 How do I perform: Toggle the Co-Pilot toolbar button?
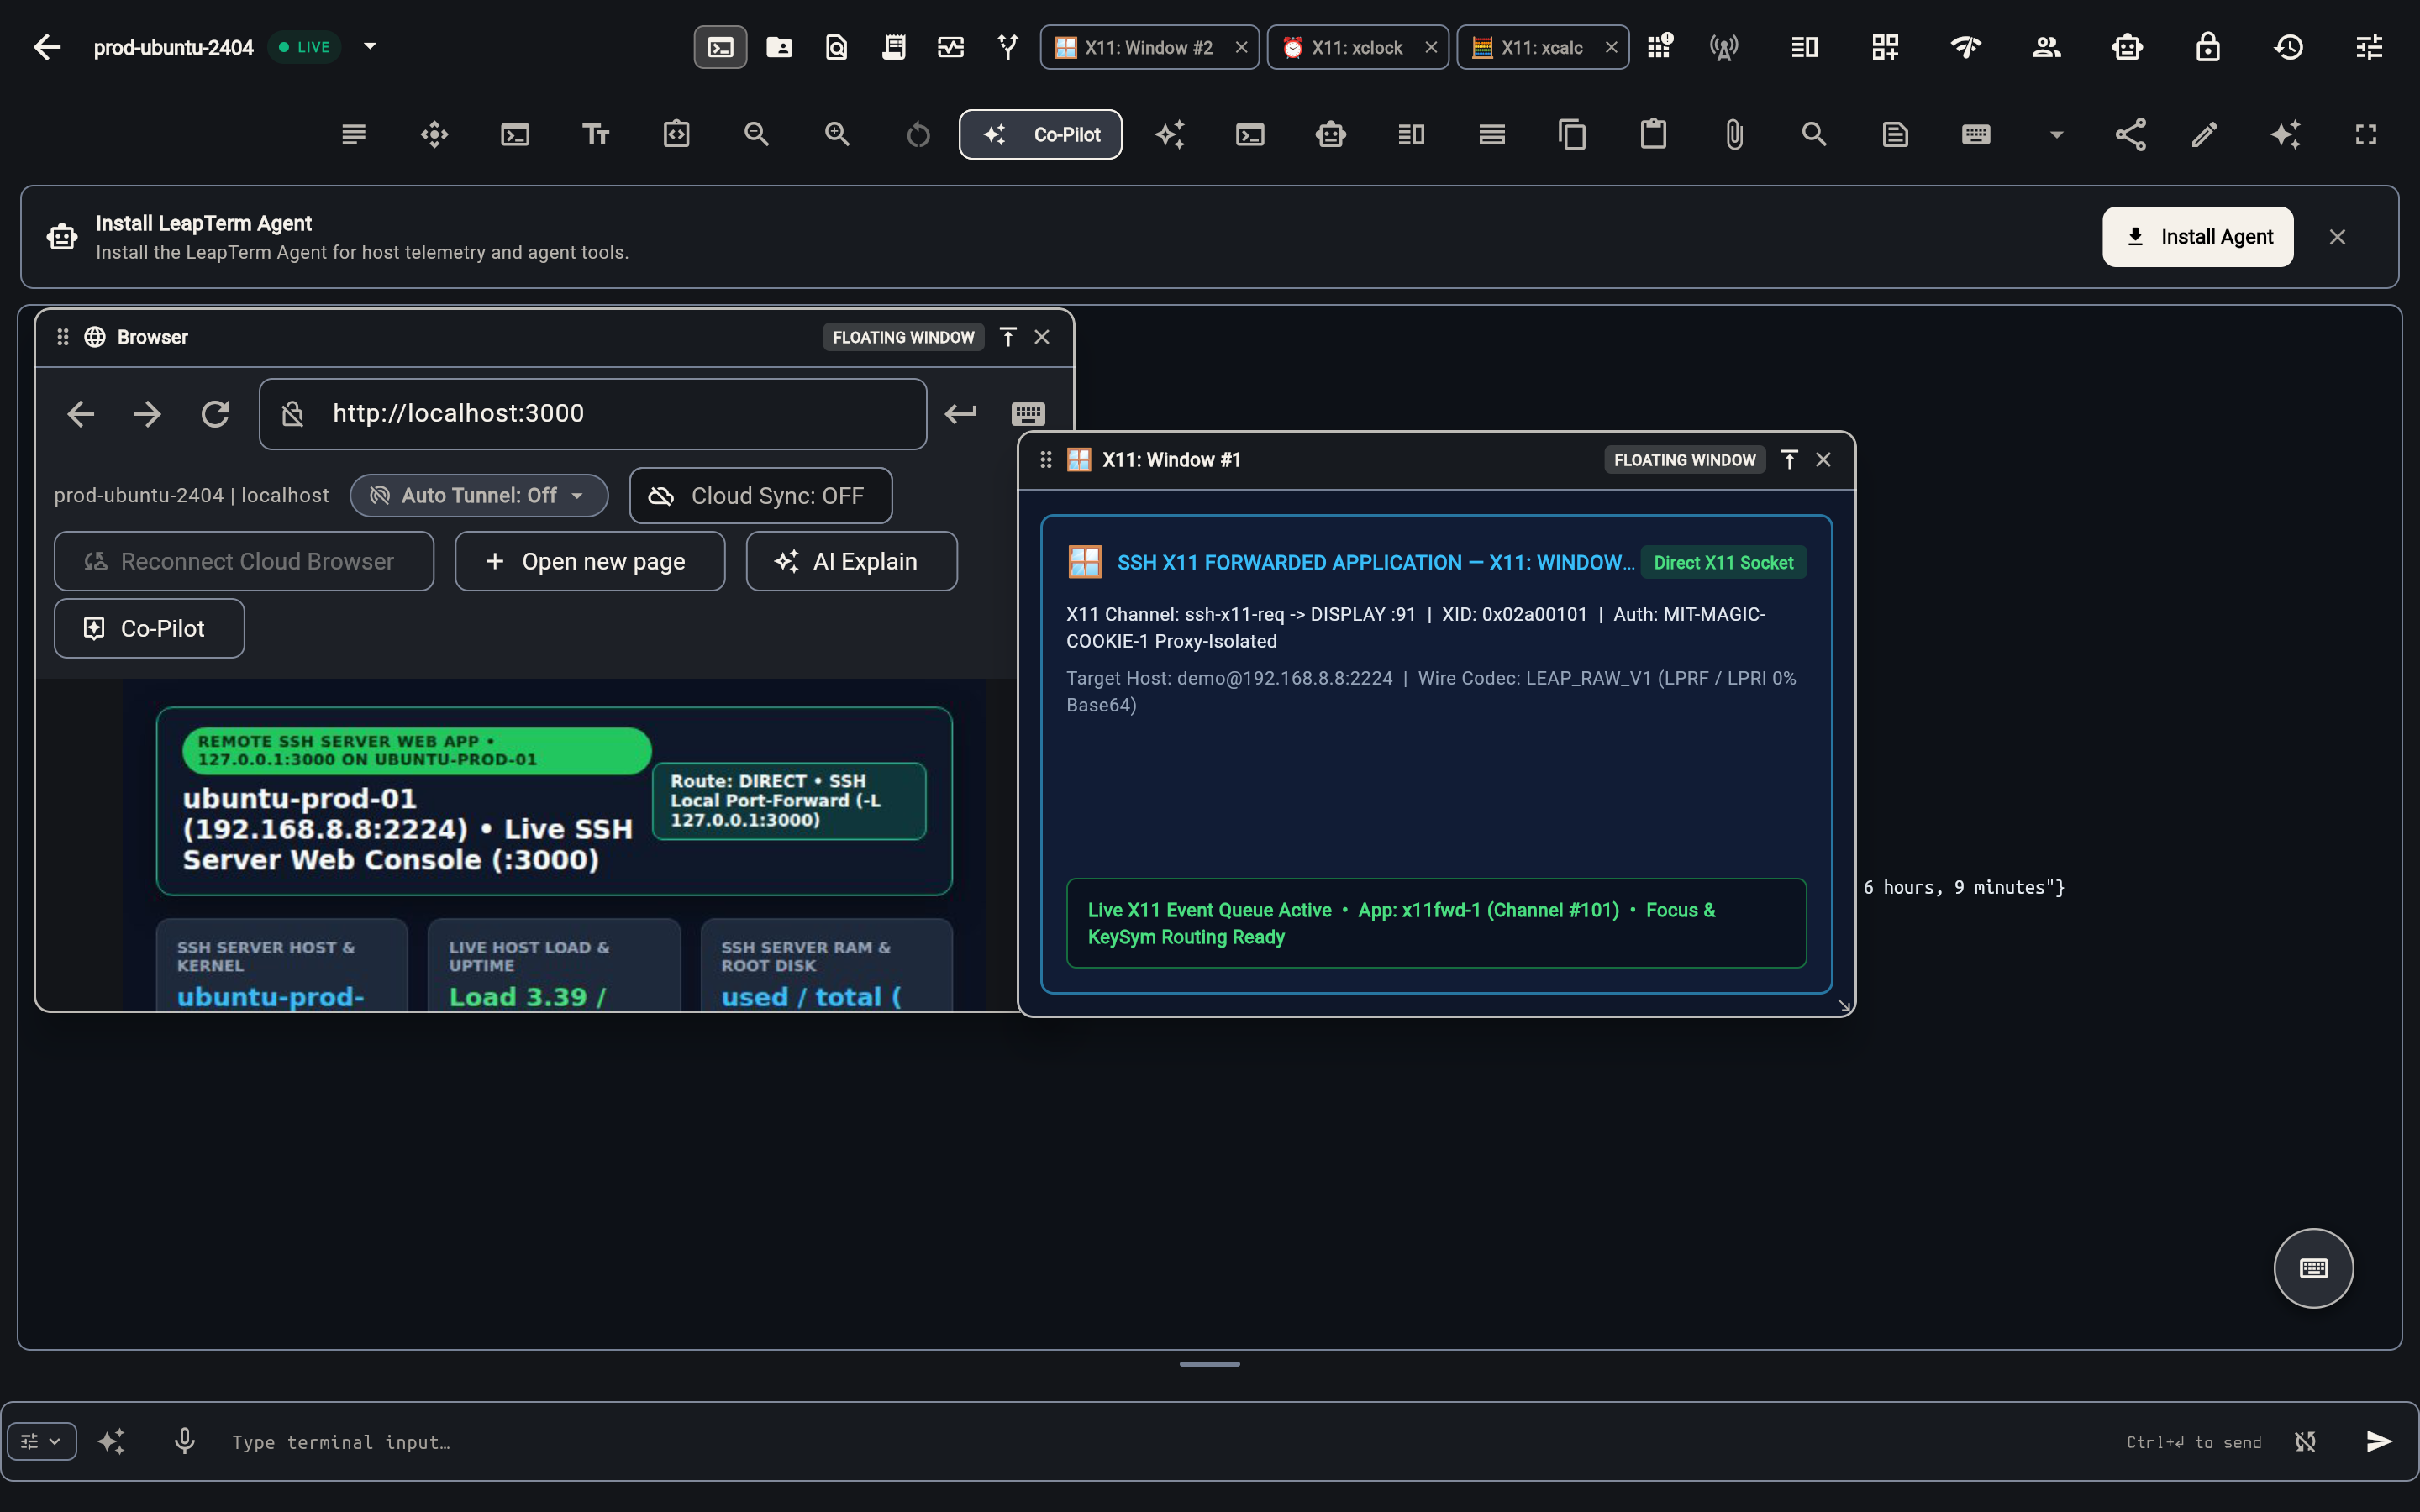tap(1040, 134)
